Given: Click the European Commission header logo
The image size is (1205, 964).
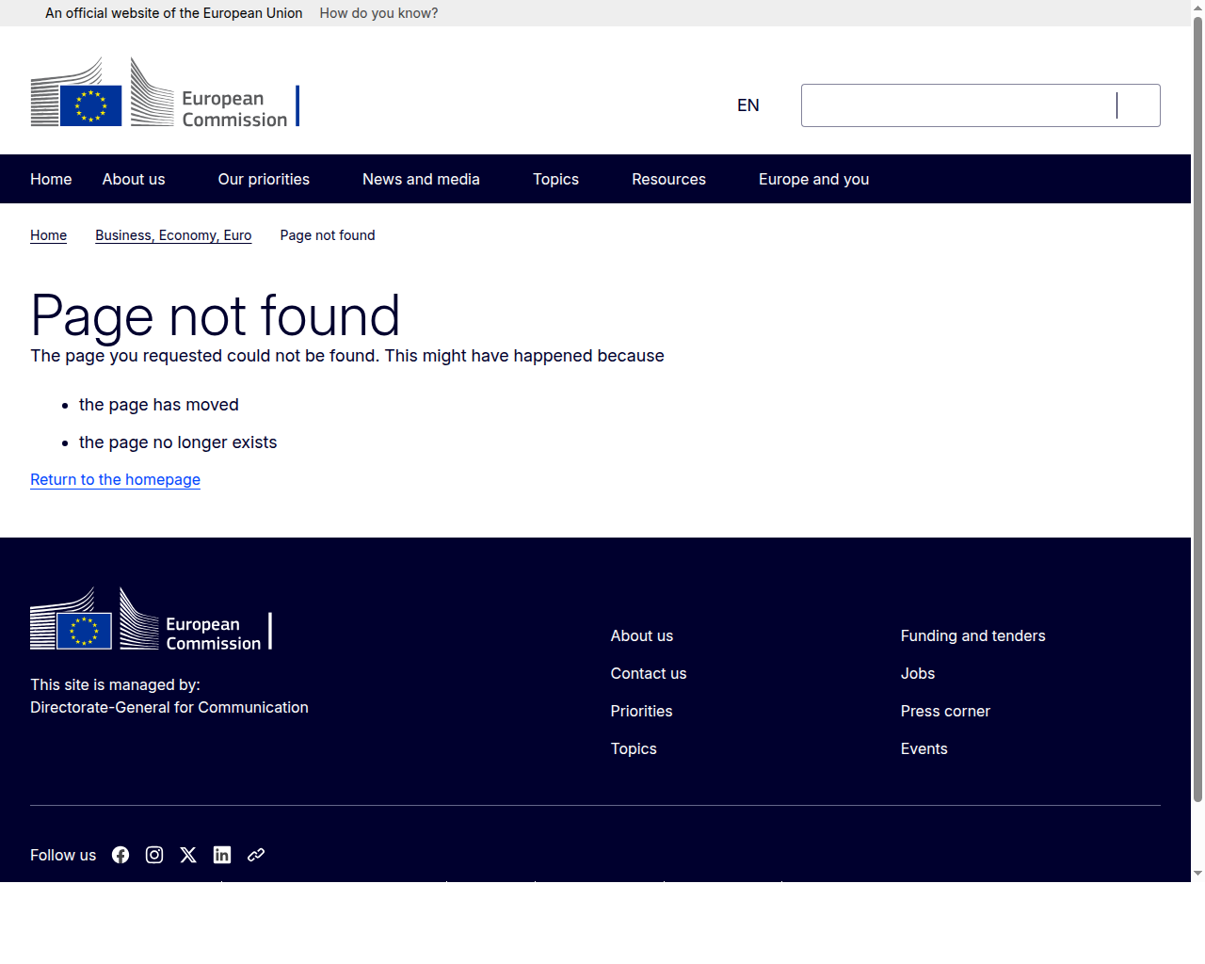Looking at the screenshot, I should click(x=166, y=91).
